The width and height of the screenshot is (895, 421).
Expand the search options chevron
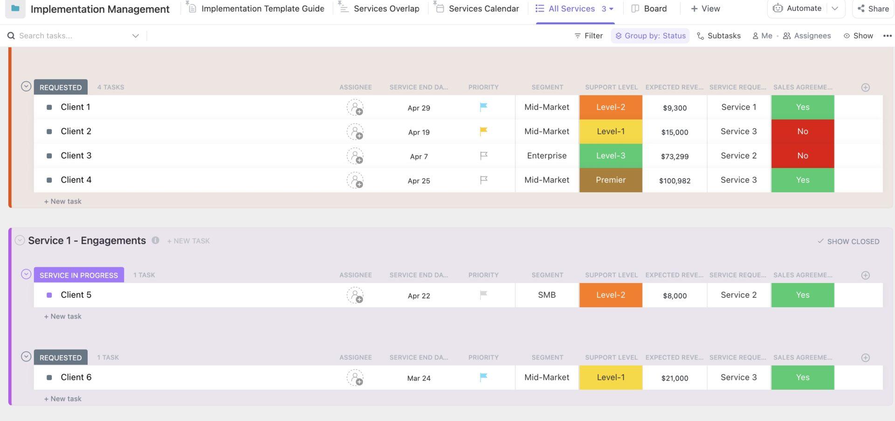(136, 35)
